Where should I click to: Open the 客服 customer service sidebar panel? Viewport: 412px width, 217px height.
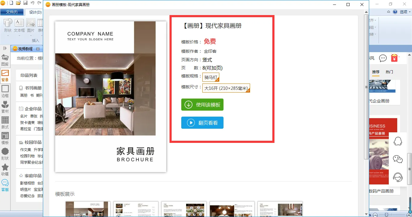tap(5, 186)
